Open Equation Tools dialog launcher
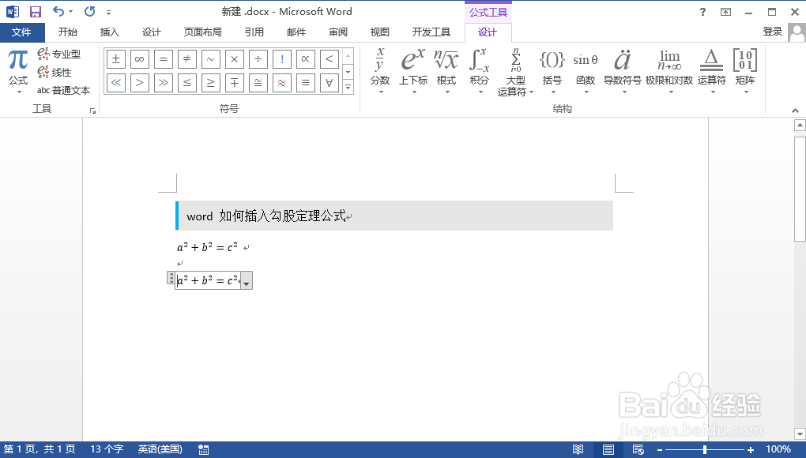The height and width of the screenshot is (458, 806). pos(92,111)
